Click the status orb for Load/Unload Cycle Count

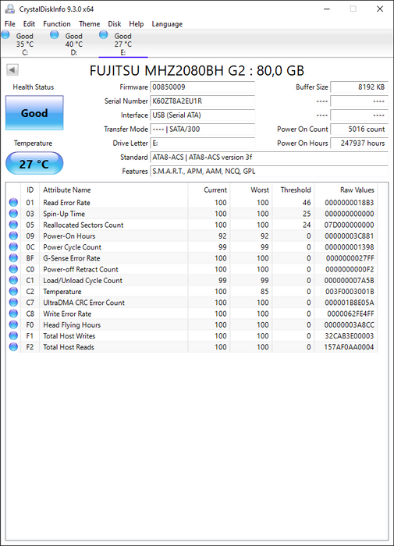tap(13, 280)
